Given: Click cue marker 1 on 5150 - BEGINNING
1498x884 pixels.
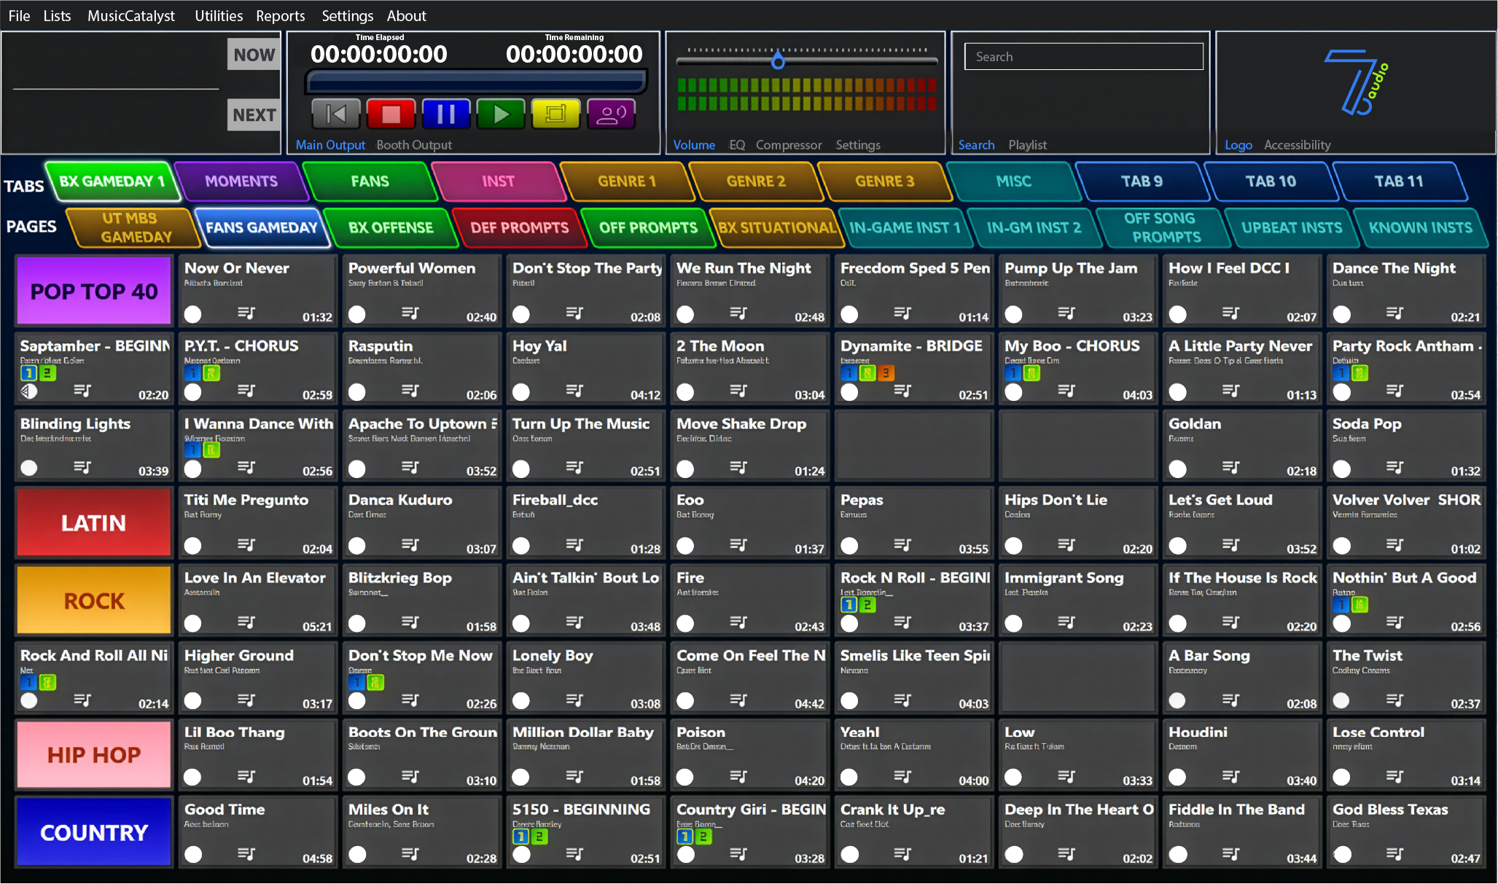Looking at the screenshot, I should coord(520,837).
